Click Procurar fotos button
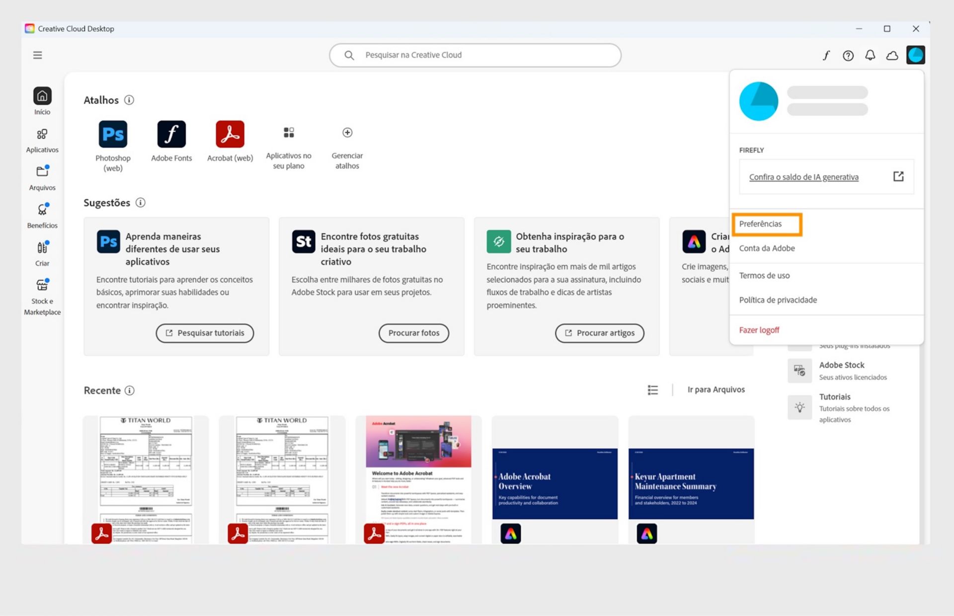This screenshot has height=616, width=954. [x=414, y=333]
